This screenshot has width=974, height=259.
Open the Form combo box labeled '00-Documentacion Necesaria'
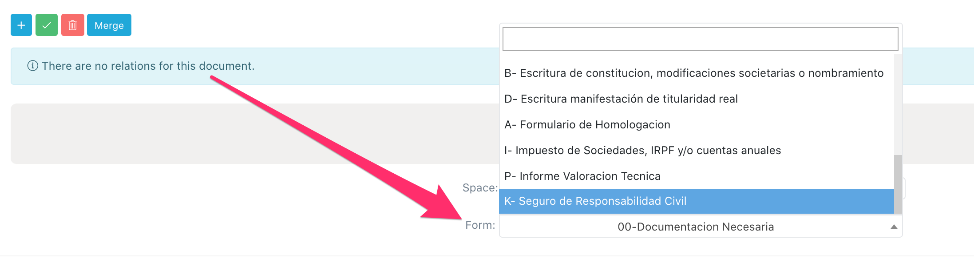point(695,227)
